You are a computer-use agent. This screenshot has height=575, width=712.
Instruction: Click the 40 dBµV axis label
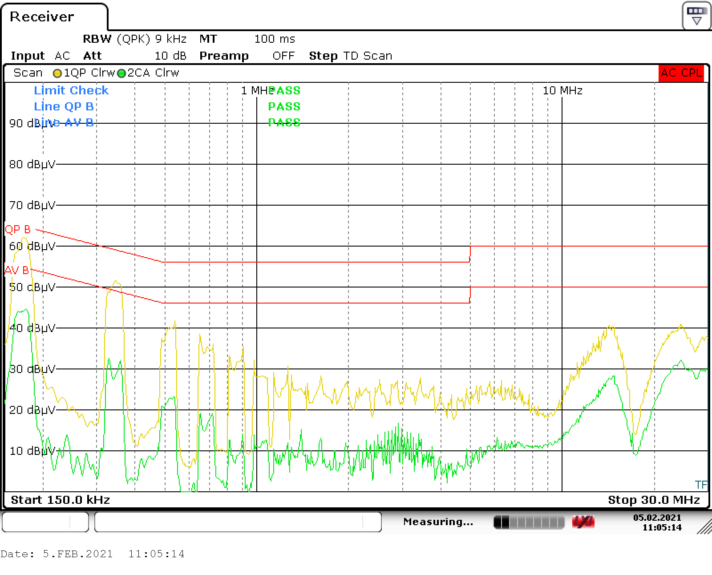click(32, 328)
